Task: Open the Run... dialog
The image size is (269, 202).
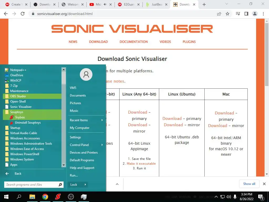Action: pos(86,175)
